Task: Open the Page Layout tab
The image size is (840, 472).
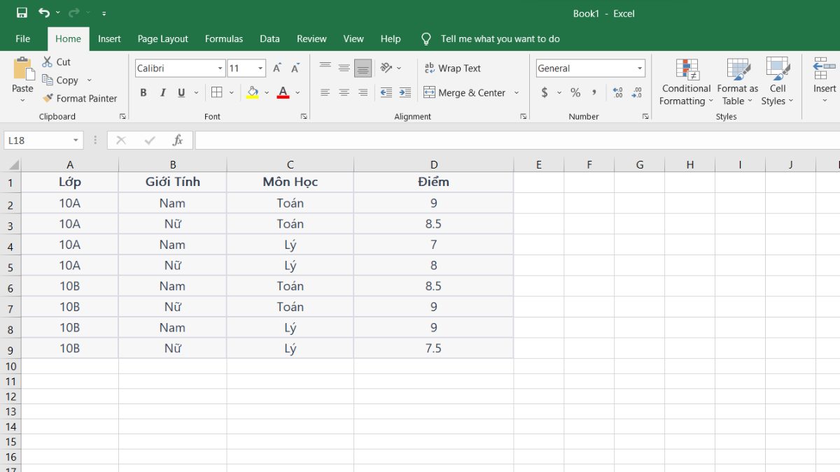Action: tap(163, 39)
